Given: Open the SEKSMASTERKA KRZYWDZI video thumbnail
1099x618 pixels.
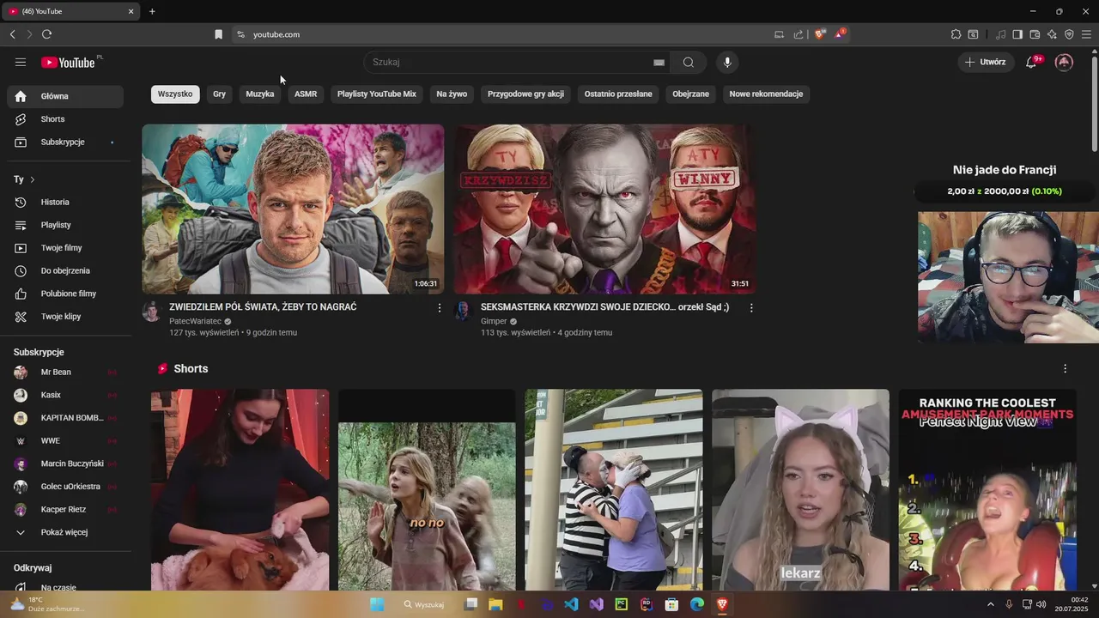Looking at the screenshot, I should 604,209.
